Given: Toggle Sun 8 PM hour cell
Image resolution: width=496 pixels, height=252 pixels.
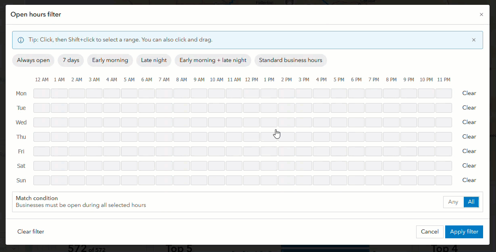Looking at the screenshot, I should [x=391, y=180].
